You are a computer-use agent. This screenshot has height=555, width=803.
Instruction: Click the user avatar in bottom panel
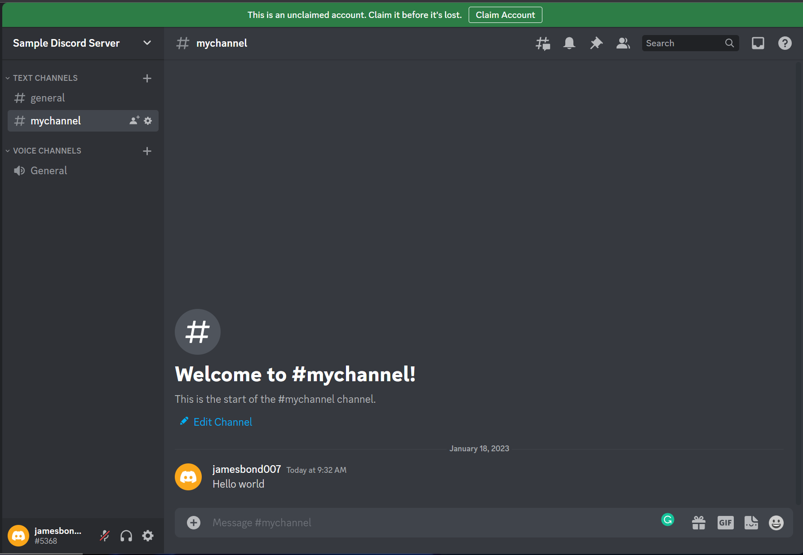(18, 536)
